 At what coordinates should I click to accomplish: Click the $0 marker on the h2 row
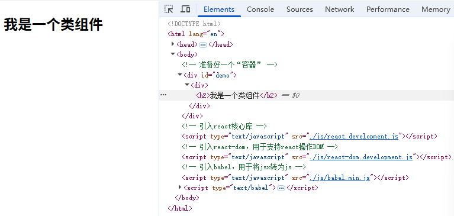295,95
